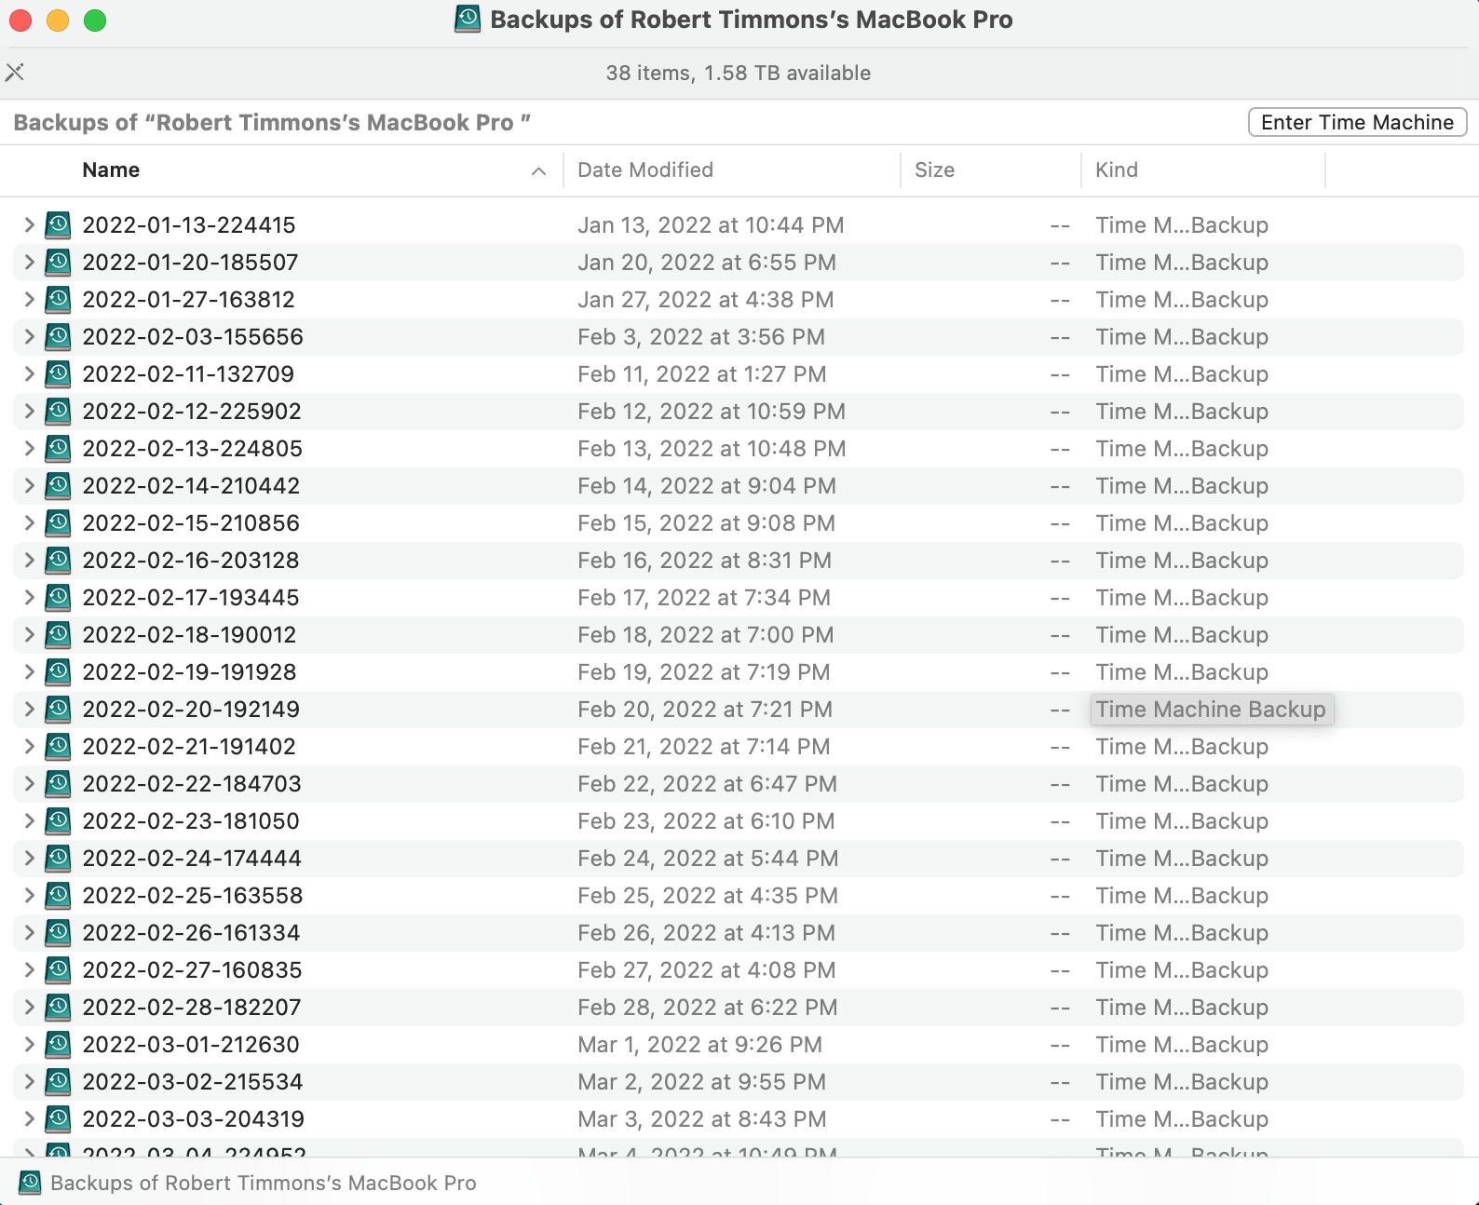Sort the list by the Name column
The height and width of the screenshot is (1205, 1479).
(x=111, y=170)
